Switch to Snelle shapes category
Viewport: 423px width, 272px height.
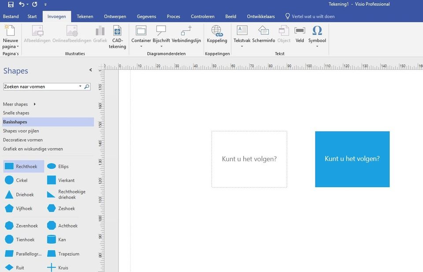16,113
